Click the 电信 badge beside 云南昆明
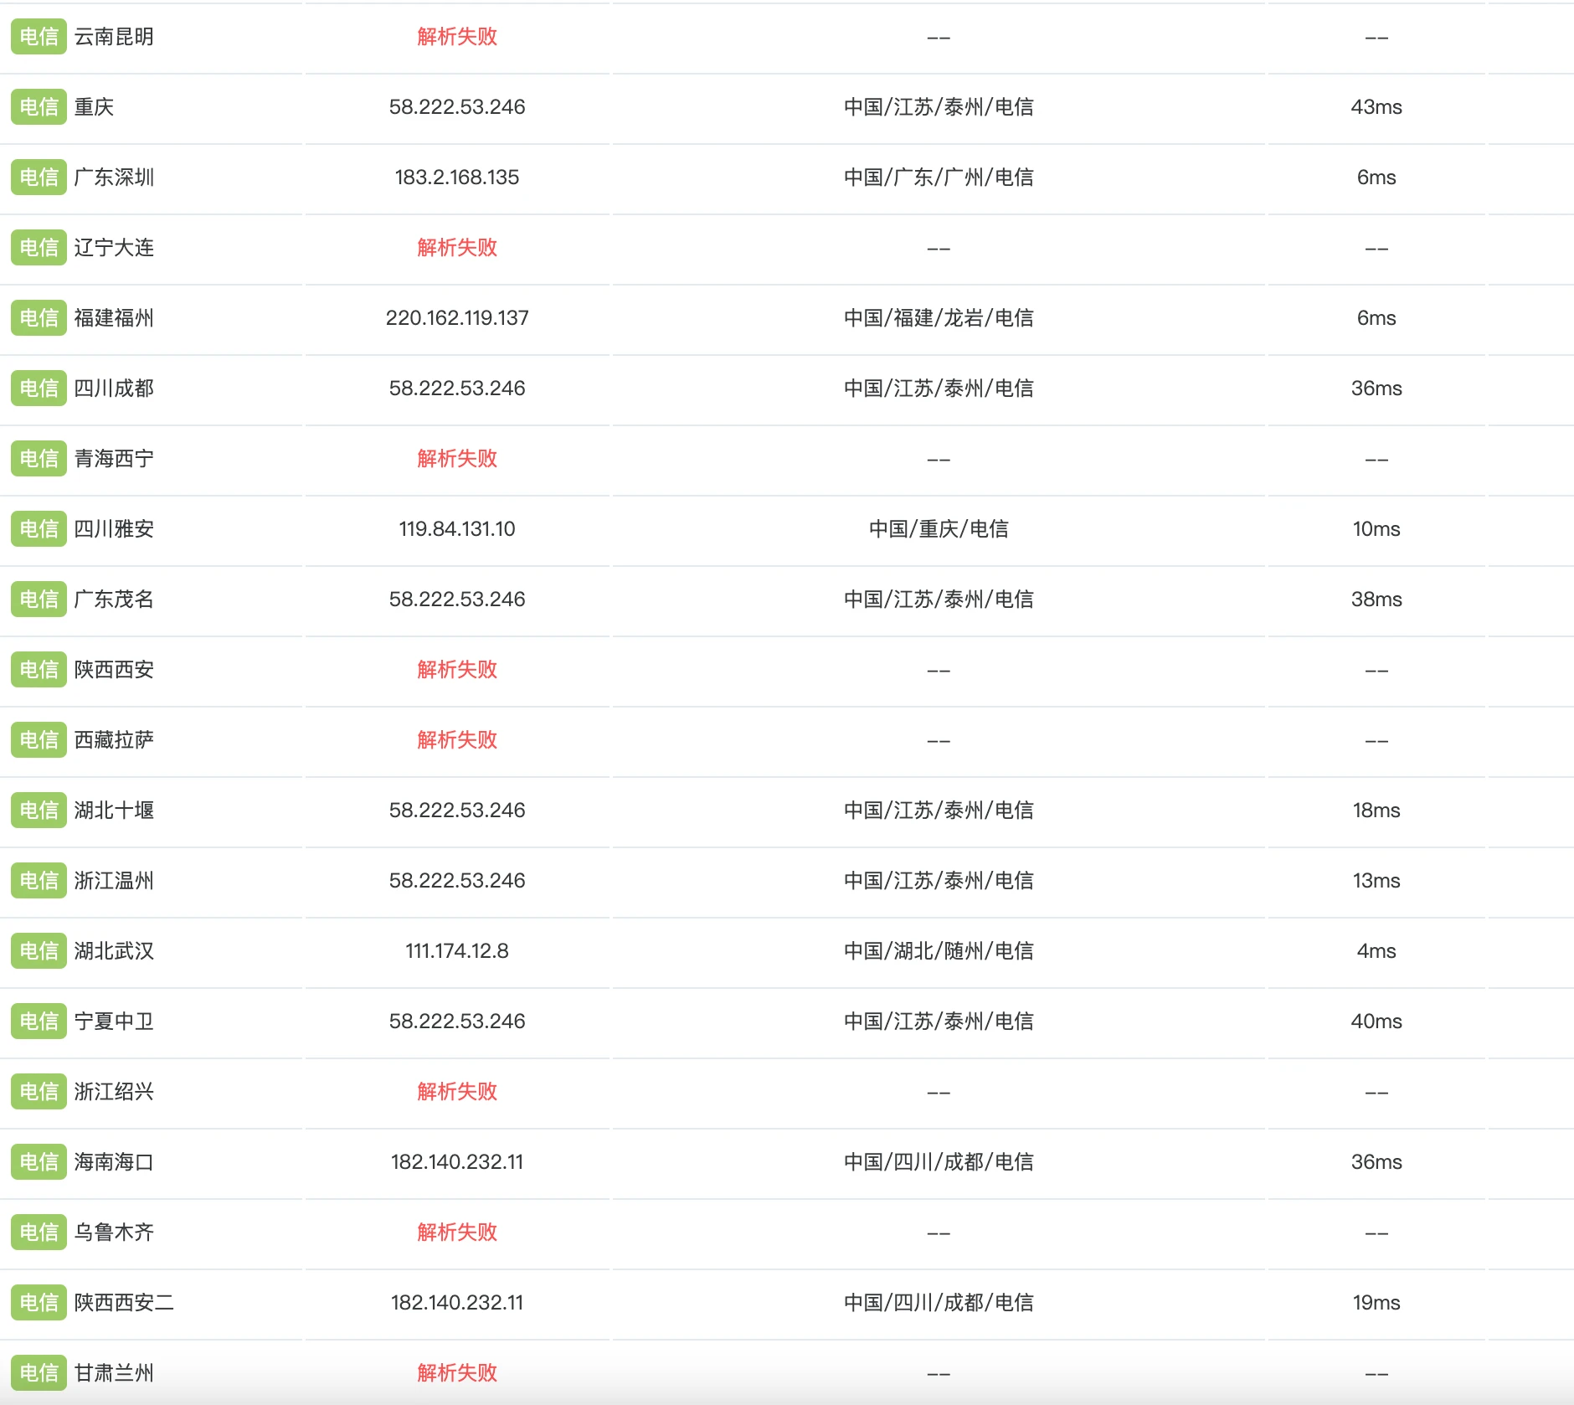Image resolution: width=1574 pixels, height=1405 pixels. [x=39, y=37]
